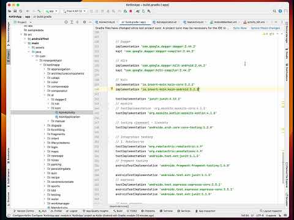Open App Quality Insights tool window
The height and width of the screenshot is (220, 294).
pyautogui.click(x=96, y=211)
